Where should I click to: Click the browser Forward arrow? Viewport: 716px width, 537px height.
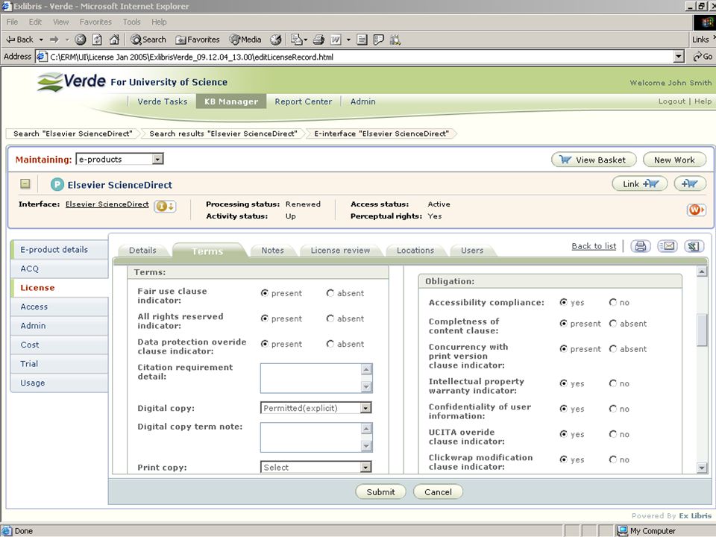coord(54,40)
